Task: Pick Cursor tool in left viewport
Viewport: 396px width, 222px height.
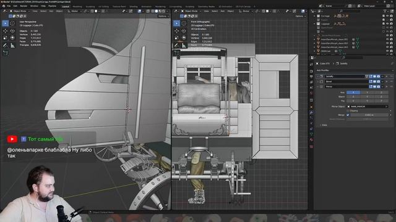Action: pos(12,23)
